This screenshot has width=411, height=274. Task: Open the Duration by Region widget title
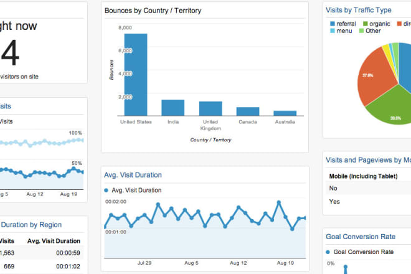pyautogui.click(x=31, y=225)
